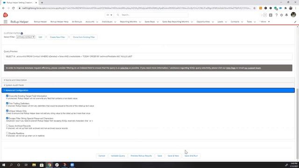Screen dimensions: 299x168
Task: Reload the page with browser refresh
Action: click(x=14, y=8)
